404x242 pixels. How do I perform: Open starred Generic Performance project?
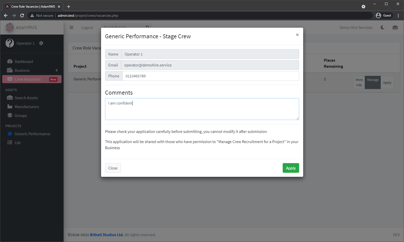click(32, 134)
